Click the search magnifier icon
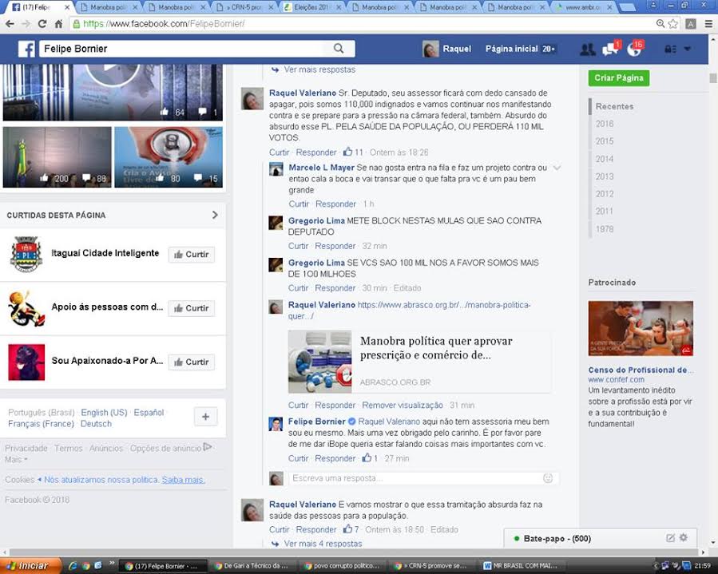 (x=339, y=49)
